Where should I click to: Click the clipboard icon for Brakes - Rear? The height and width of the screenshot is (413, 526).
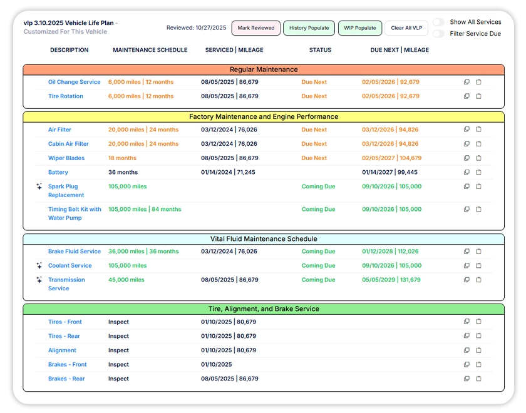tap(478, 379)
